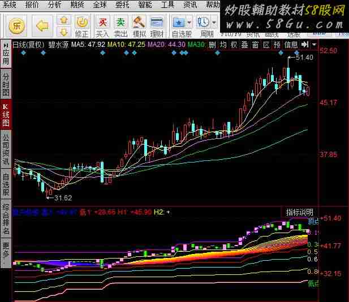The width and height of the screenshot is (349, 302).
Task: Toggle the 叠 overlay button
Action: [244, 45]
